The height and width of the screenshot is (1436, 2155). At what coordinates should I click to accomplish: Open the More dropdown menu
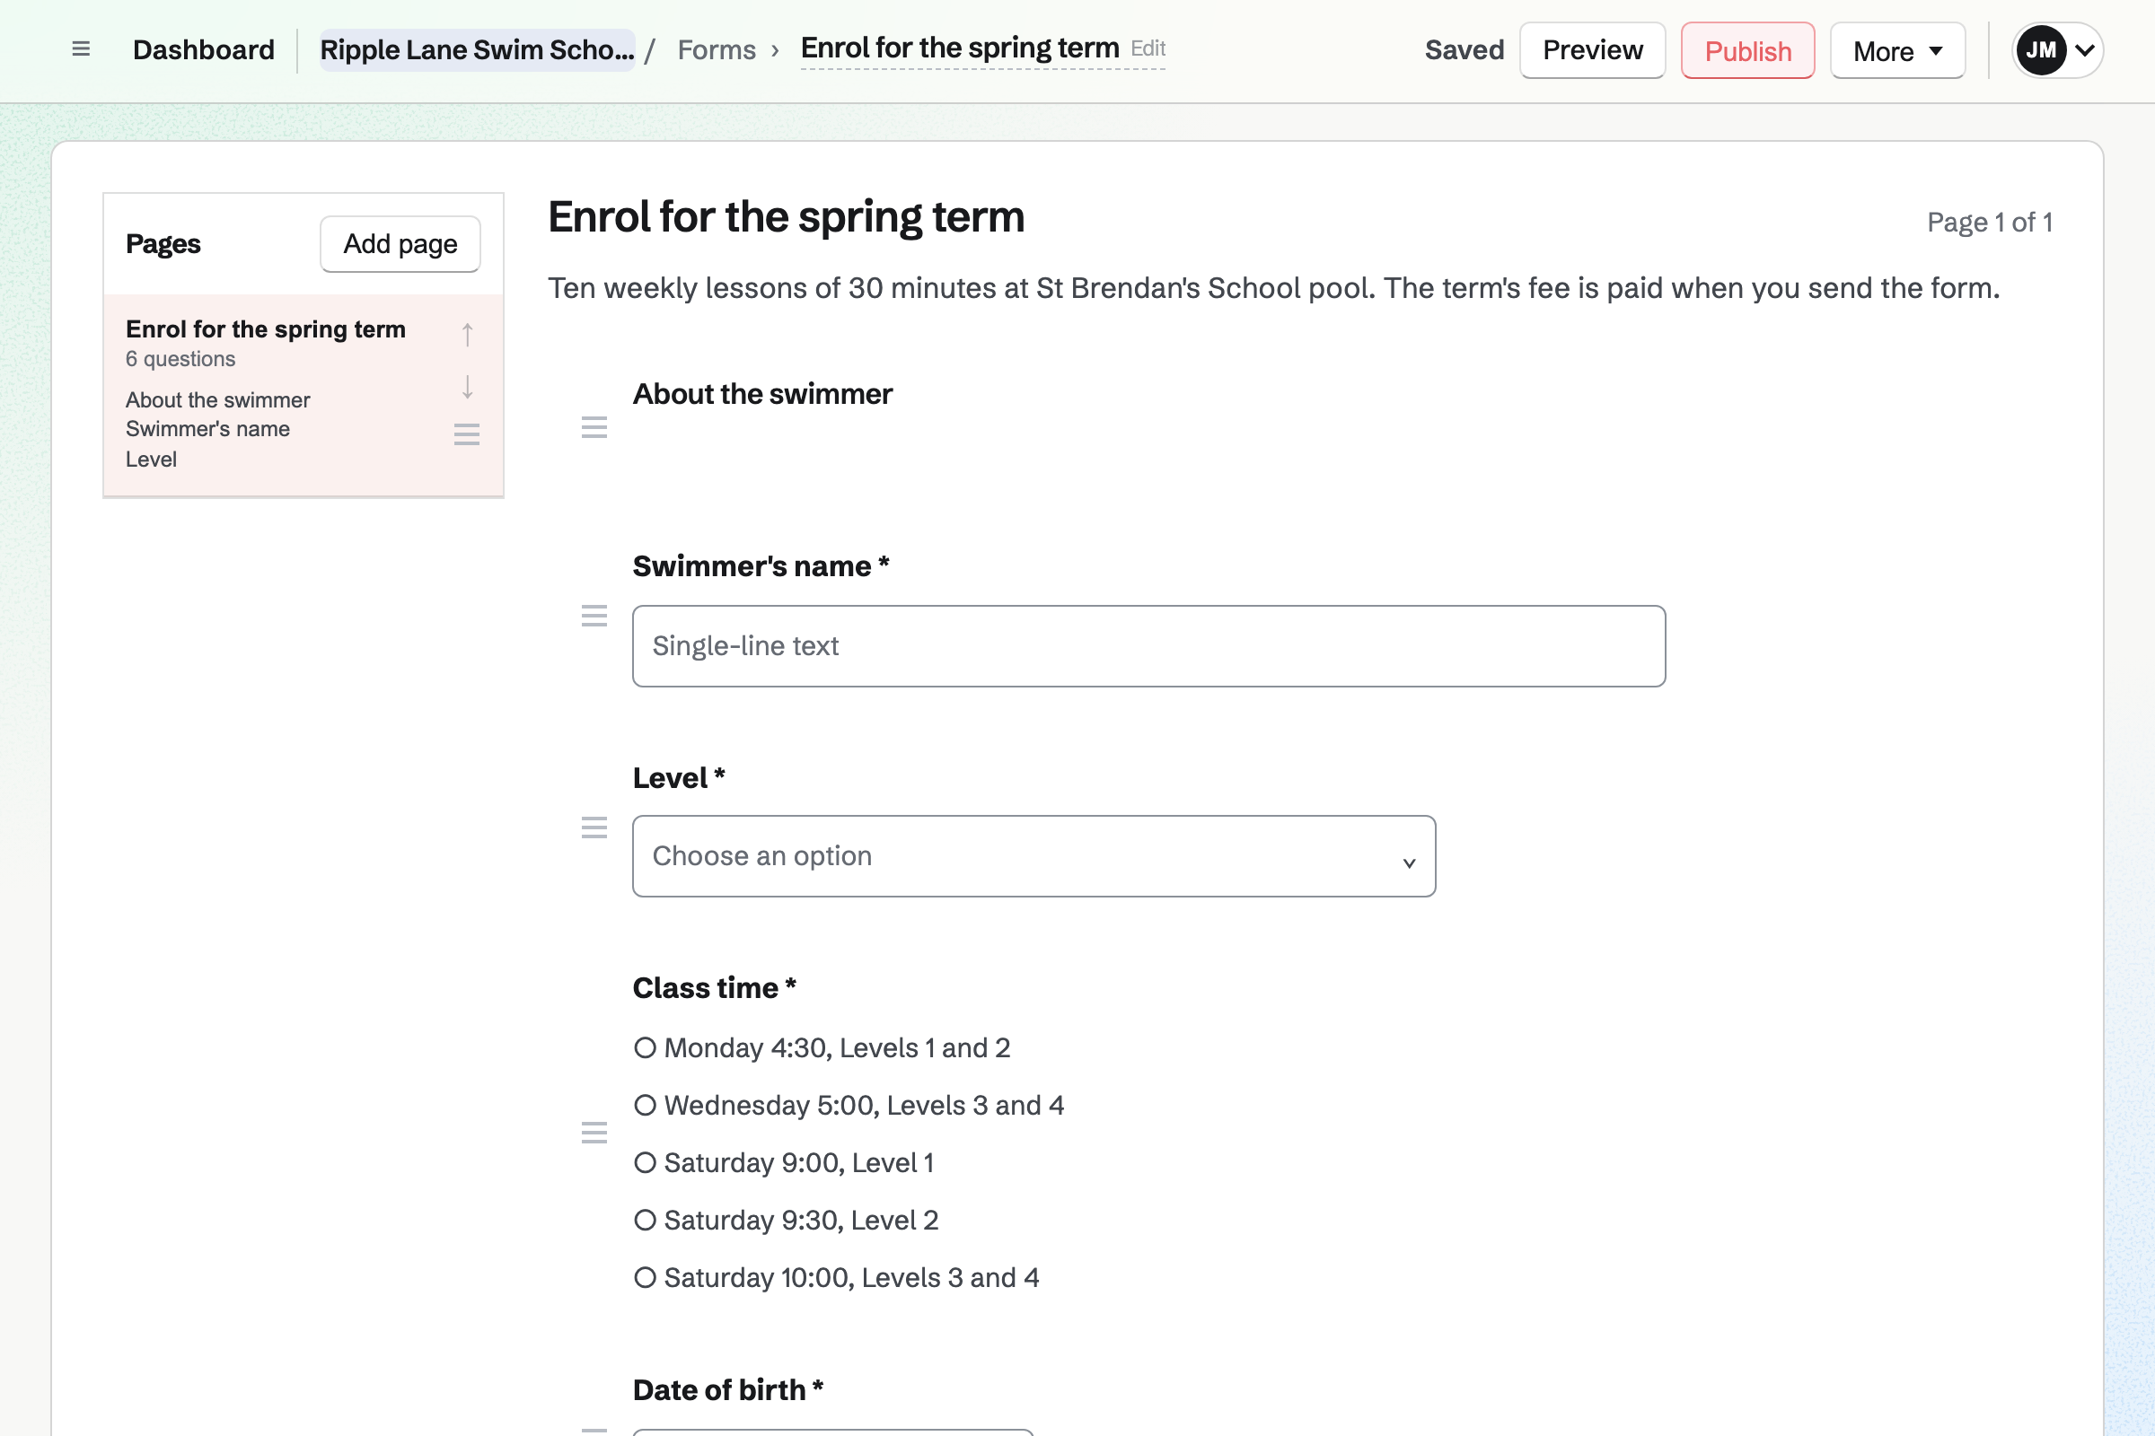click(x=1896, y=50)
